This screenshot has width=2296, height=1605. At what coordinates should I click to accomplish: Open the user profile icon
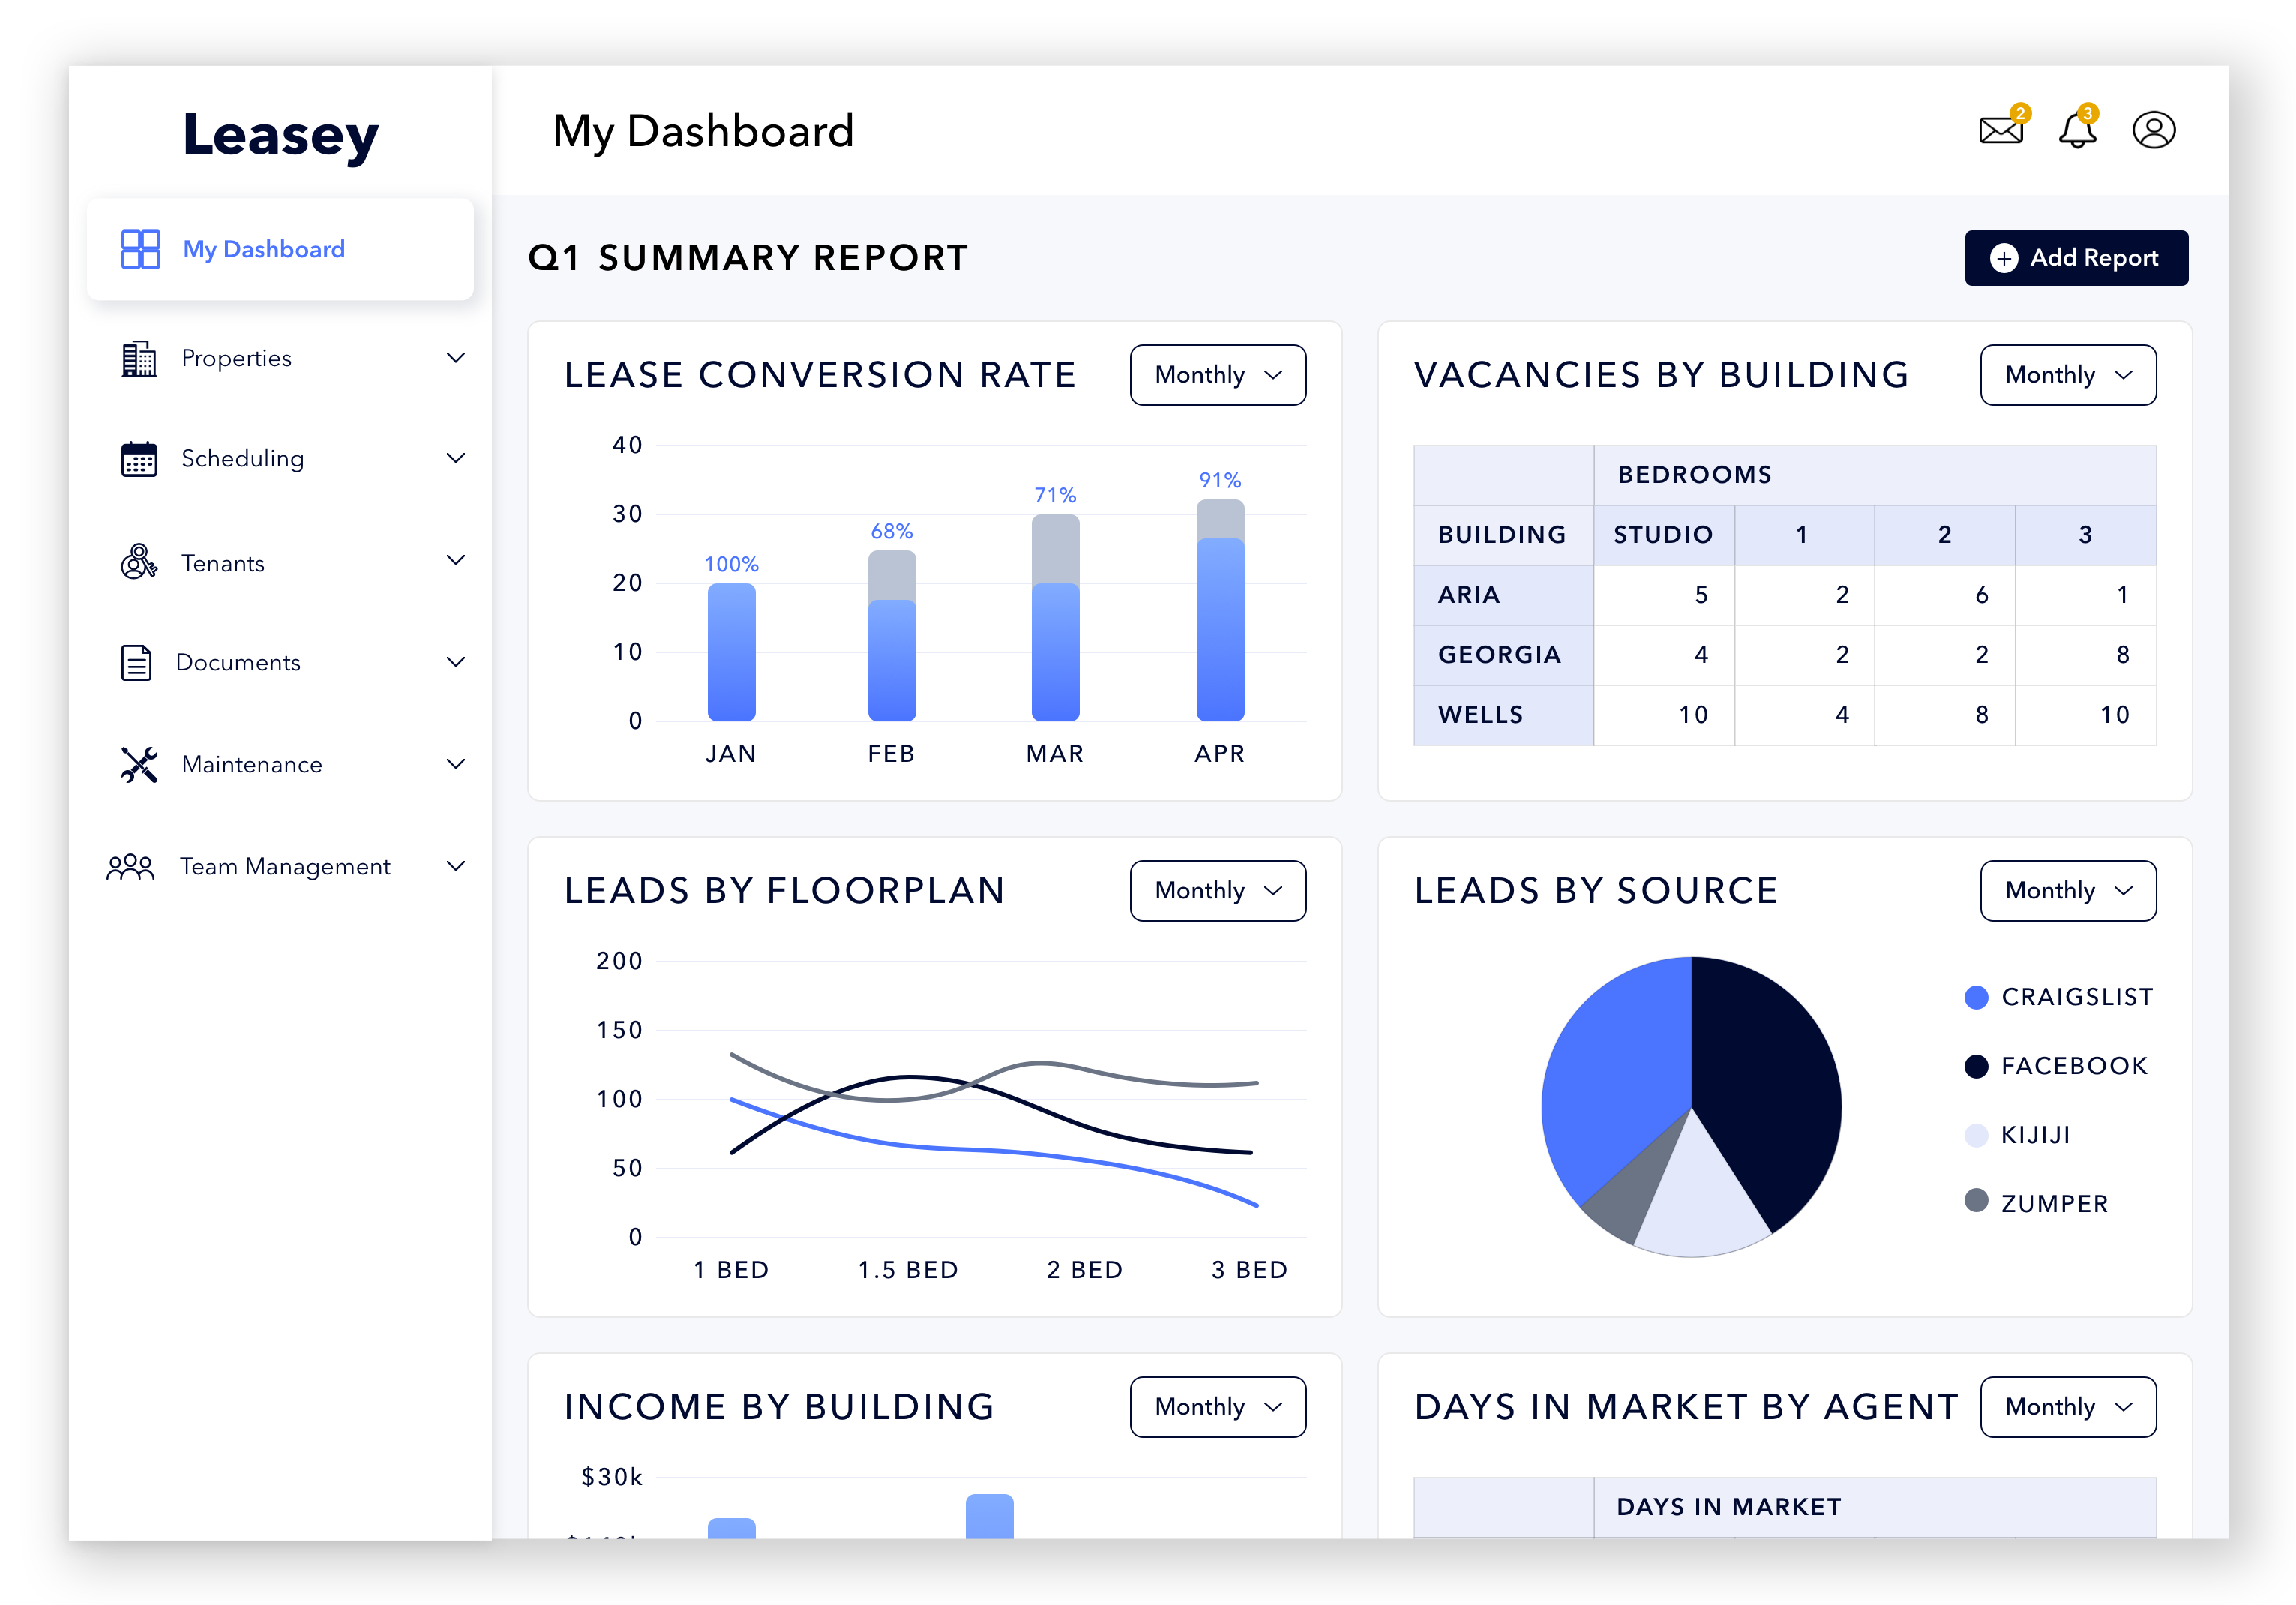tap(2154, 130)
